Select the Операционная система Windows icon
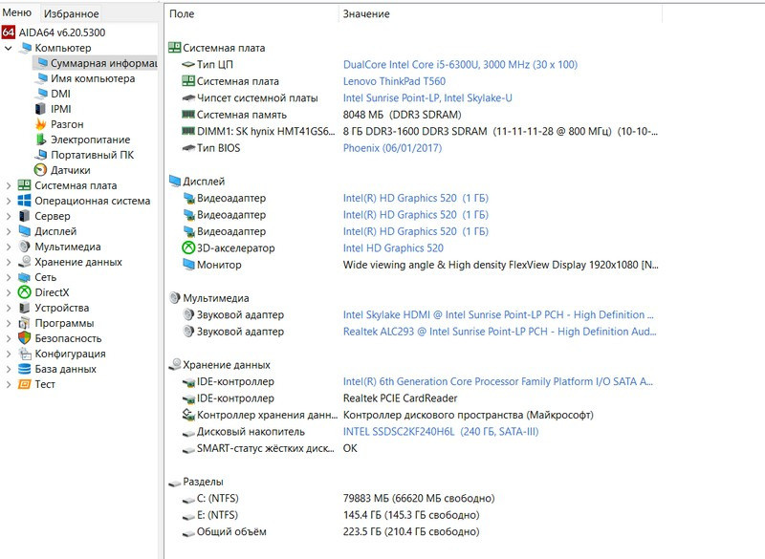The width and height of the screenshot is (765, 559). [25, 201]
